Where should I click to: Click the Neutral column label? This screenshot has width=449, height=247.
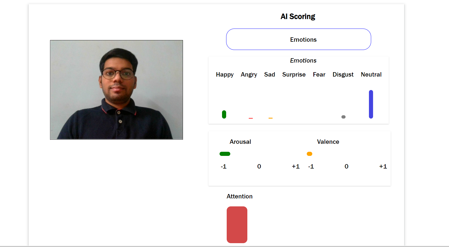pyautogui.click(x=371, y=74)
